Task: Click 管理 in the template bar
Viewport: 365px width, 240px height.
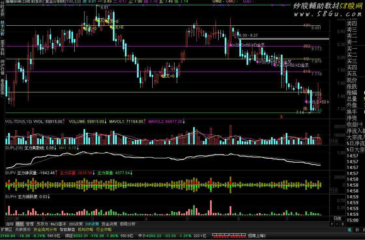Action: coord(30,224)
